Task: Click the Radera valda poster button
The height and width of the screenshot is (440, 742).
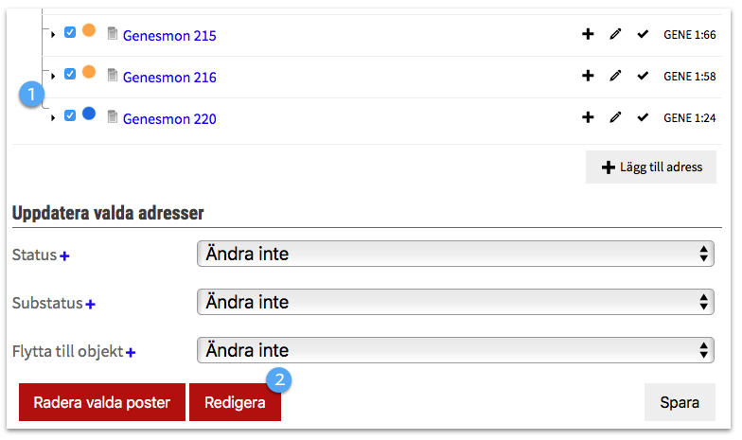Action: (102, 402)
